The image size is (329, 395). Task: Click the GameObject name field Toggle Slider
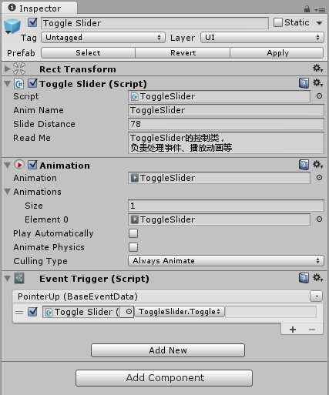(155, 23)
